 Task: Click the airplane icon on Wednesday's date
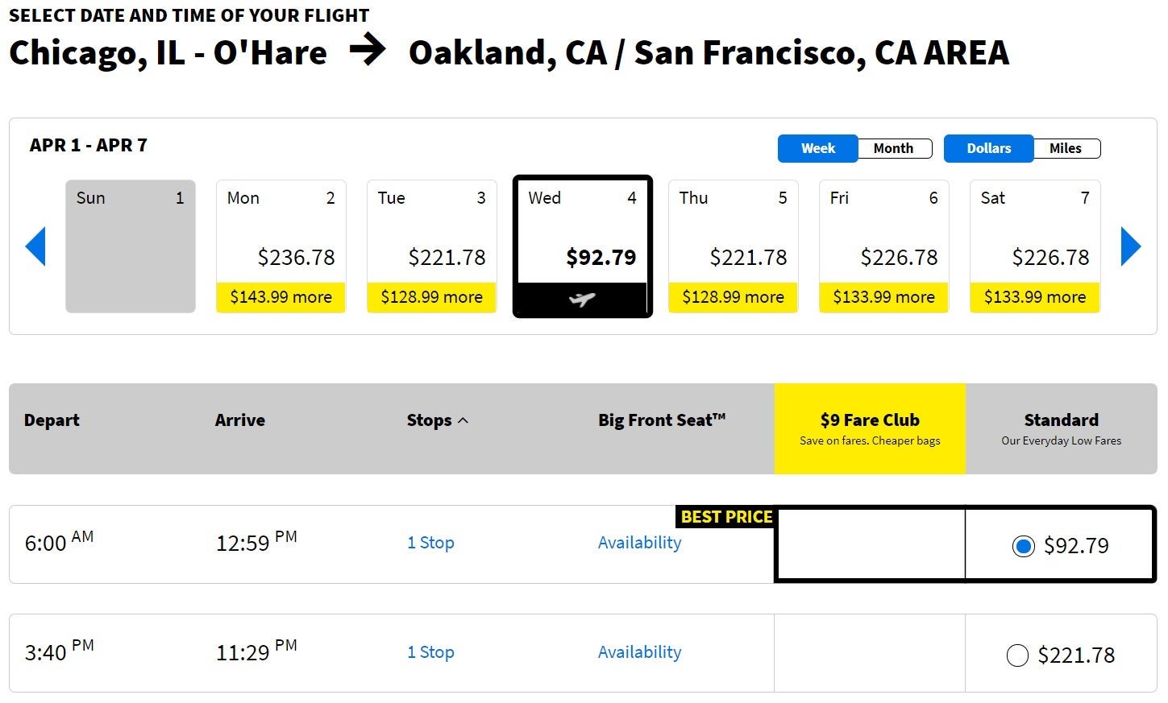(x=582, y=300)
